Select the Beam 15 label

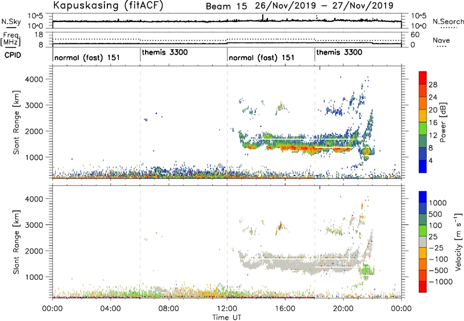226,6
